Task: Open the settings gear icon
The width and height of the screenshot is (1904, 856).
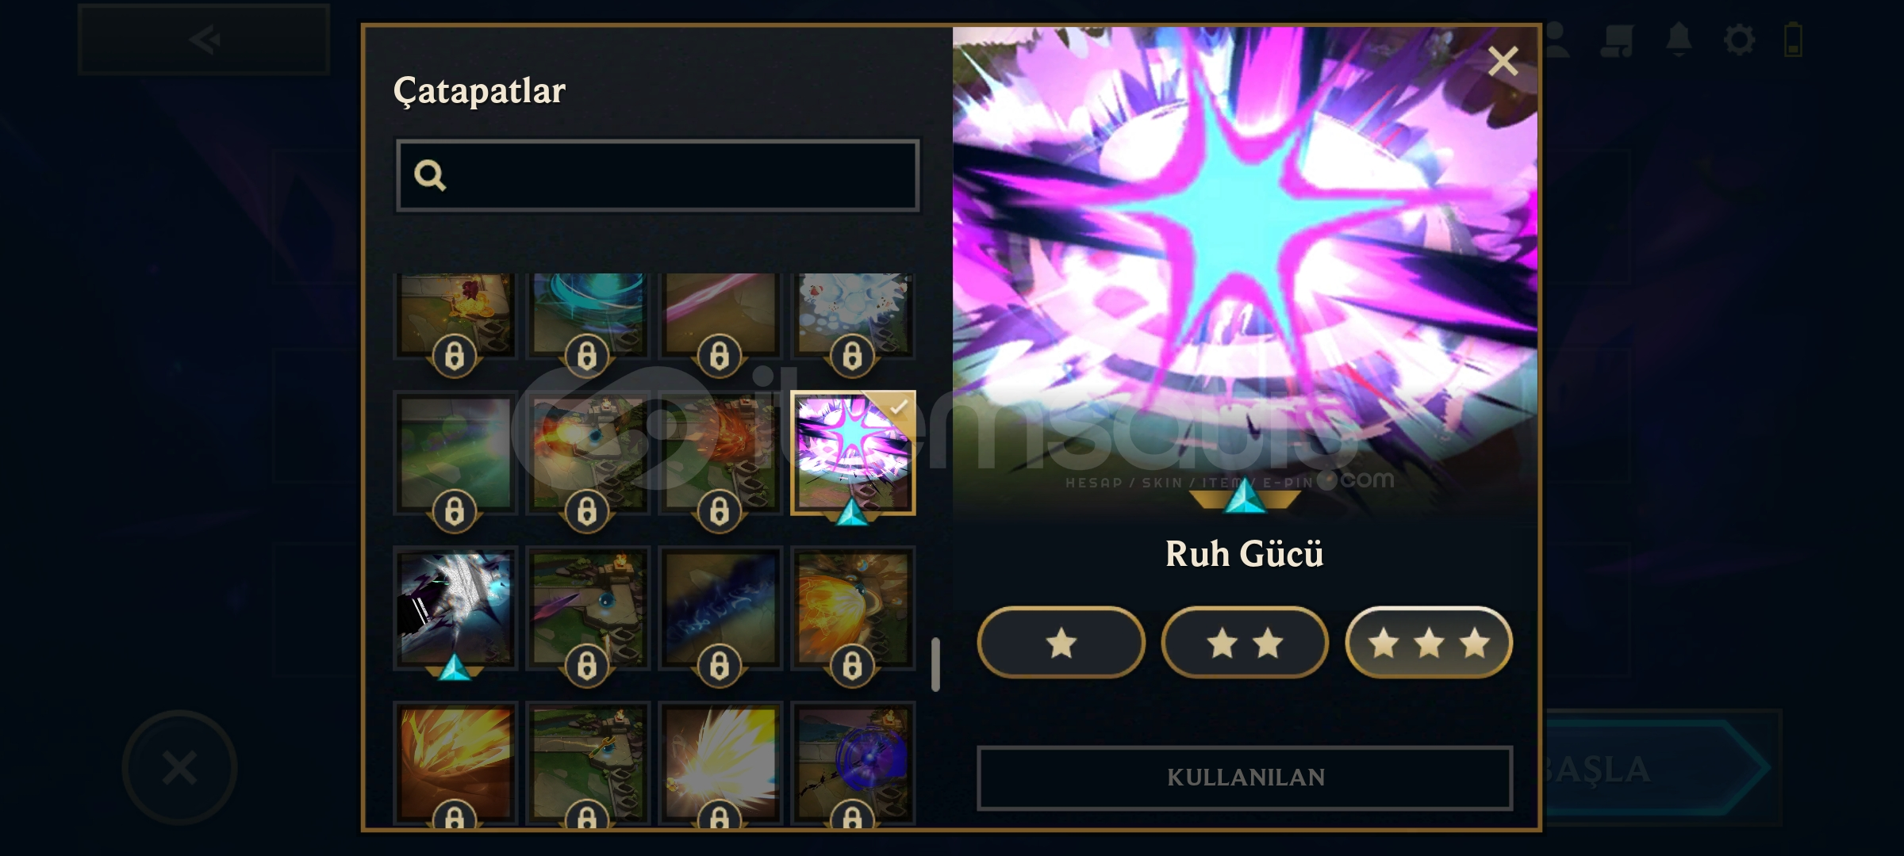Action: 1739,40
